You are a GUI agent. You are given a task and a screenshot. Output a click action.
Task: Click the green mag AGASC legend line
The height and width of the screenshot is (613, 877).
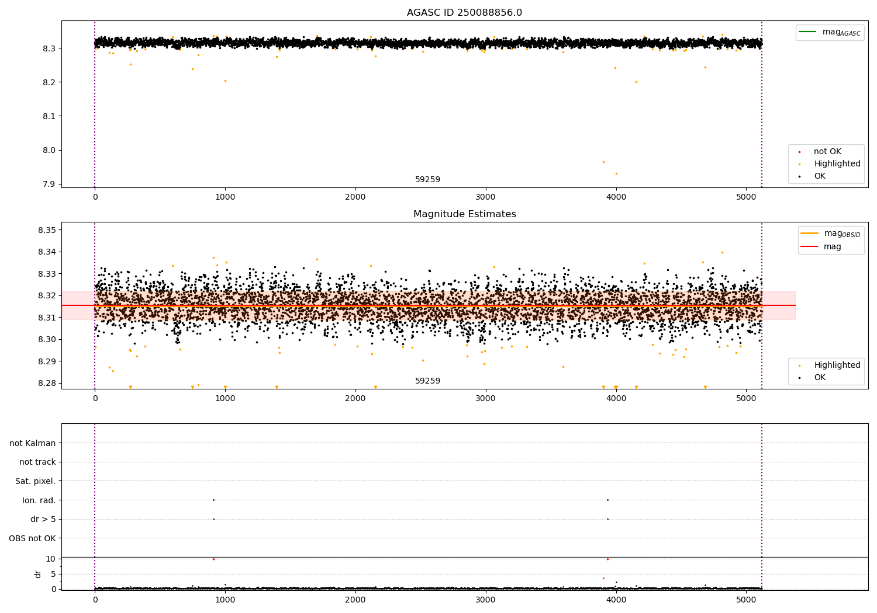809,32
